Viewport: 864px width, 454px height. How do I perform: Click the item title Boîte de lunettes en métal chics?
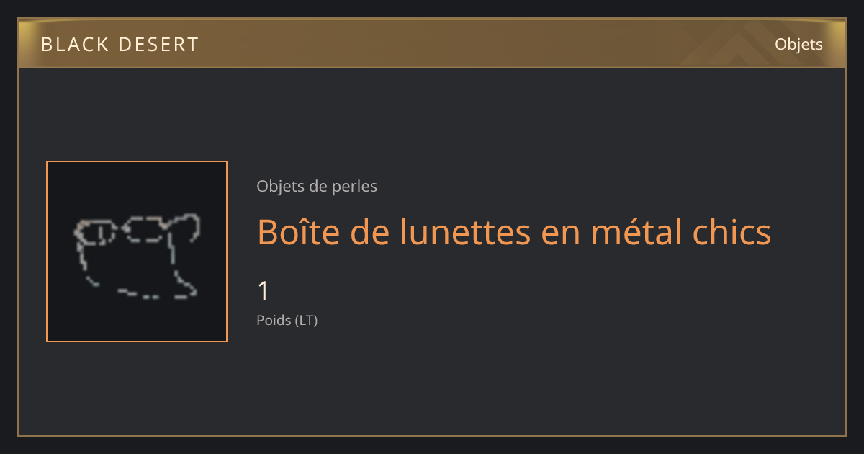click(x=514, y=232)
